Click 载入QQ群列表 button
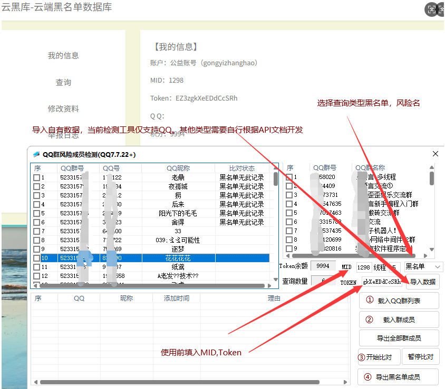The height and width of the screenshot is (389, 445). pyautogui.click(x=399, y=301)
